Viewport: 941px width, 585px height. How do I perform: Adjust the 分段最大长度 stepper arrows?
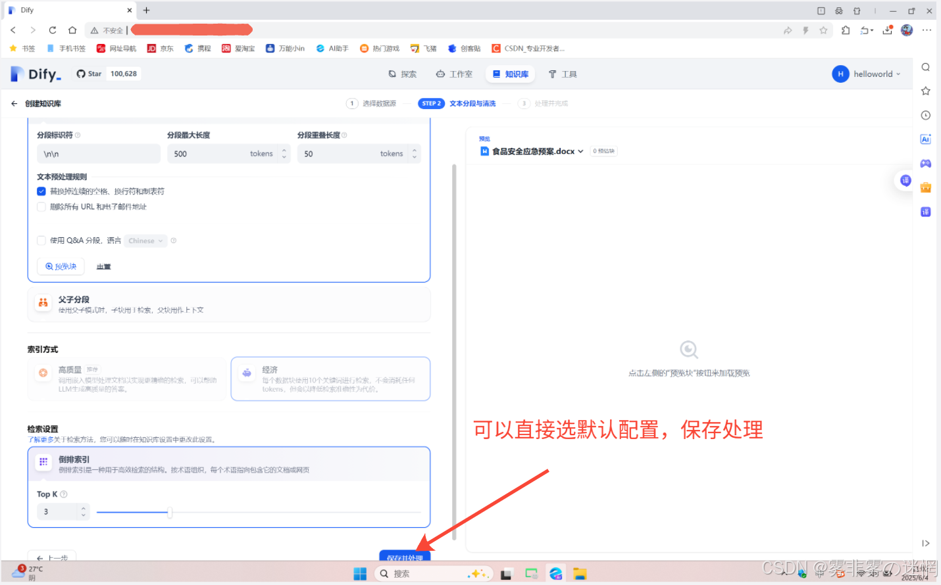[x=284, y=154]
